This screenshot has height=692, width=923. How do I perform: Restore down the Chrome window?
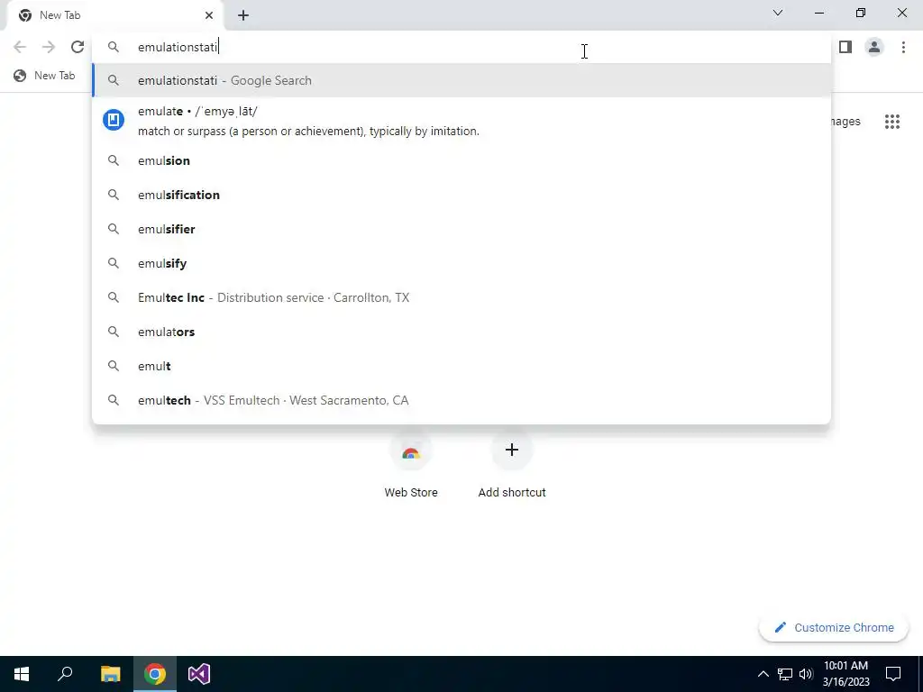[861, 13]
